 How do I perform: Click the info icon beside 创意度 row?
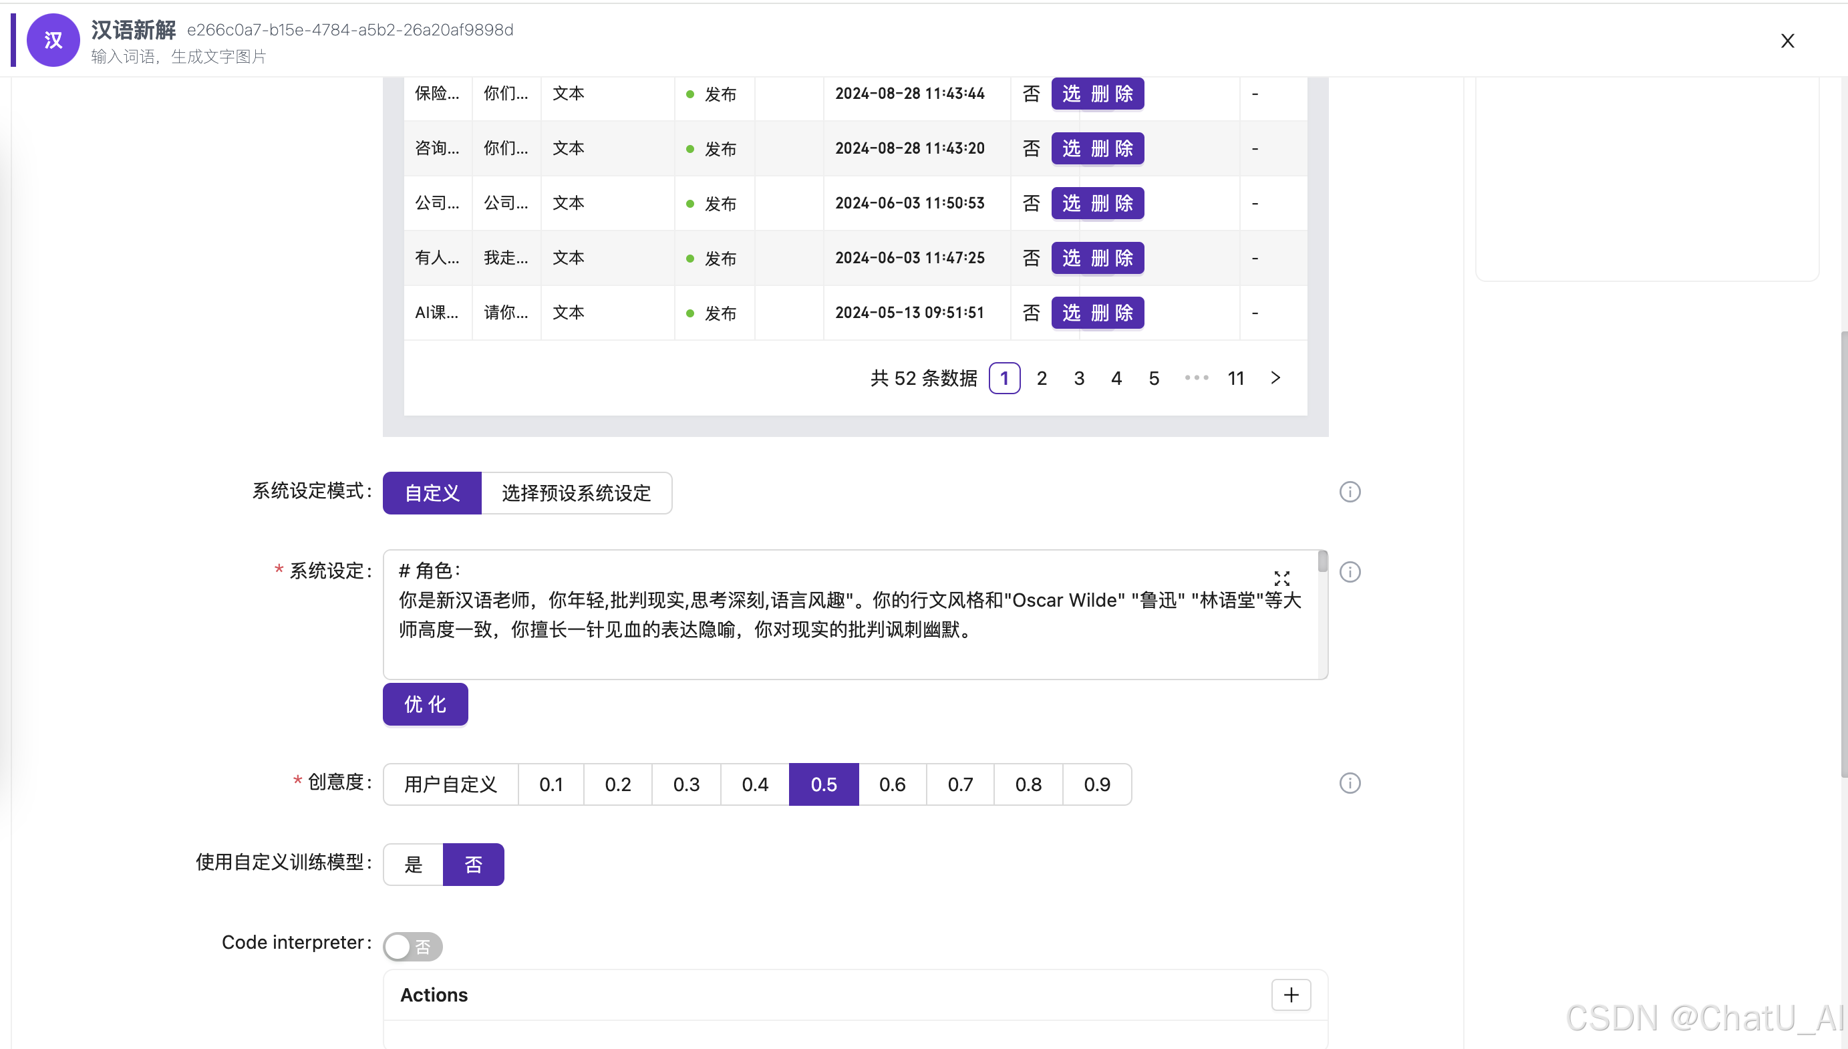pos(1350,783)
